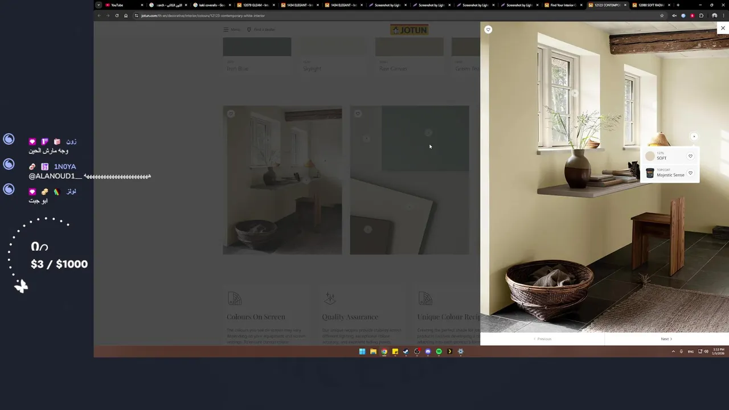The width and height of the screenshot is (729, 410).
Task: Open the colour card sample thumbnail
Action: [409, 180]
